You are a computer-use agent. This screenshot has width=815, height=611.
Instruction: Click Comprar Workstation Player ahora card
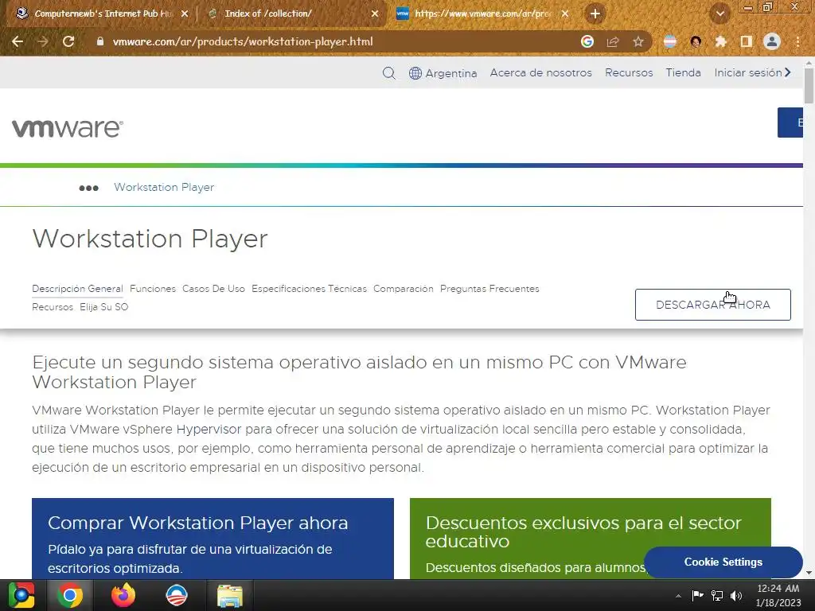coord(213,539)
